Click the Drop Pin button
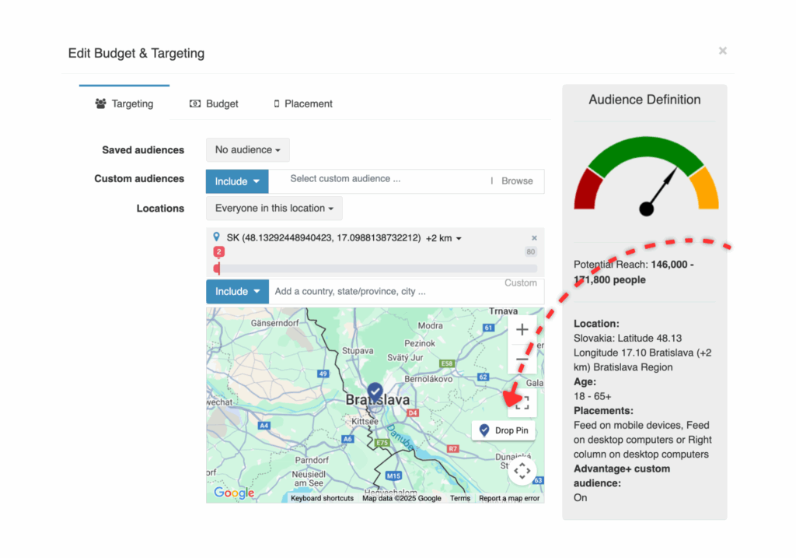Image resolution: width=796 pixels, height=558 pixels. 503,430
